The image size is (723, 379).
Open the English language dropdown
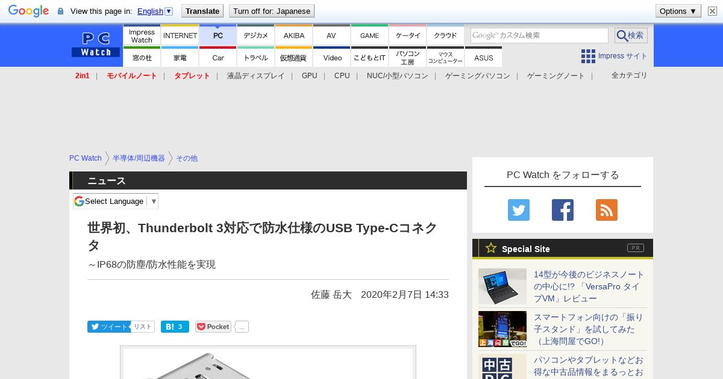pyautogui.click(x=155, y=11)
